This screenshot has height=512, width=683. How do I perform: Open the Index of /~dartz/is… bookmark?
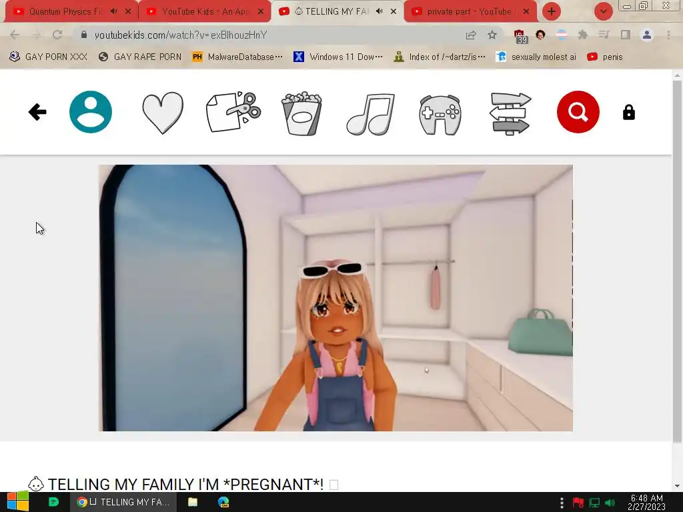(440, 57)
